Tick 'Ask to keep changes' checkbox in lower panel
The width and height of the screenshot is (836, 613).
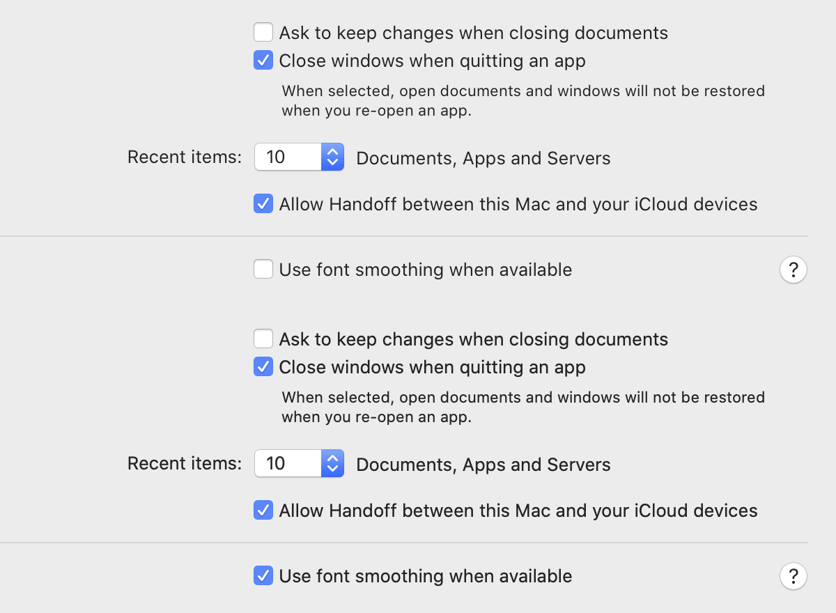tap(263, 339)
